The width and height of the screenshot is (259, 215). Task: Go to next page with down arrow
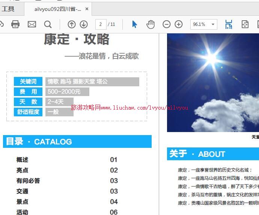84,24
